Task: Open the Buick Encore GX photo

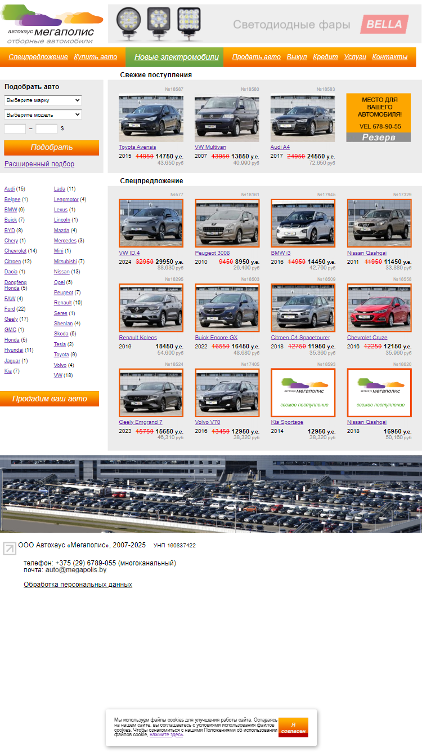Action: (227, 308)
